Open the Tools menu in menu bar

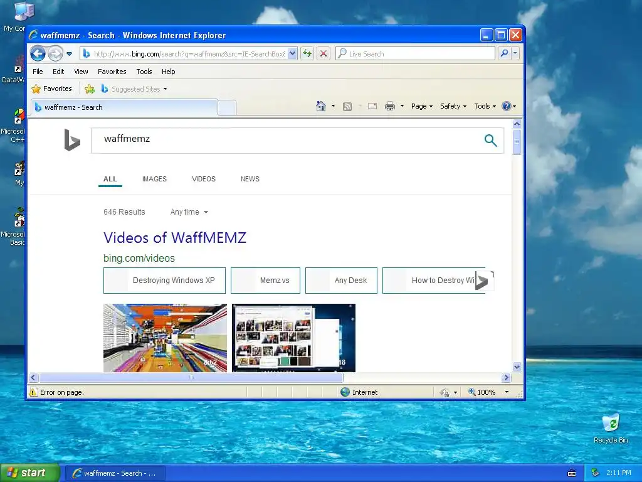coord(144,72)
